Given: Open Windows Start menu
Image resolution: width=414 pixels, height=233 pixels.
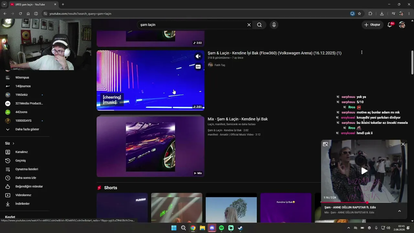Looking at the screenshot, I should [174, 228].
